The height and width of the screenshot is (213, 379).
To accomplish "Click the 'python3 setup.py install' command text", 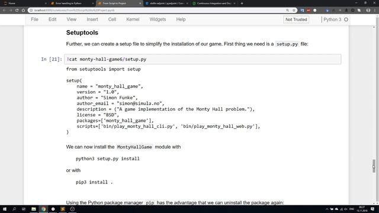I will click(108, 159).
